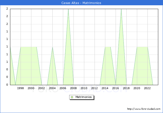
Task: Click the green Matrimonios legend swatch
Action: [x=72, y=97]
